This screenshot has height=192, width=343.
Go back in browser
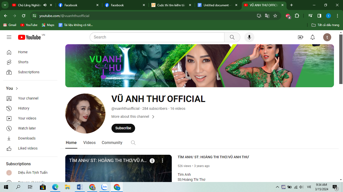(6, 16)
